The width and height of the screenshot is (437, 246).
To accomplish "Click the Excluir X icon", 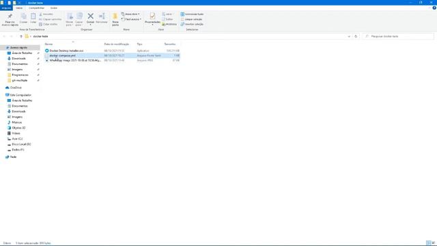I will pyautogui.click(x=90, y=16).
